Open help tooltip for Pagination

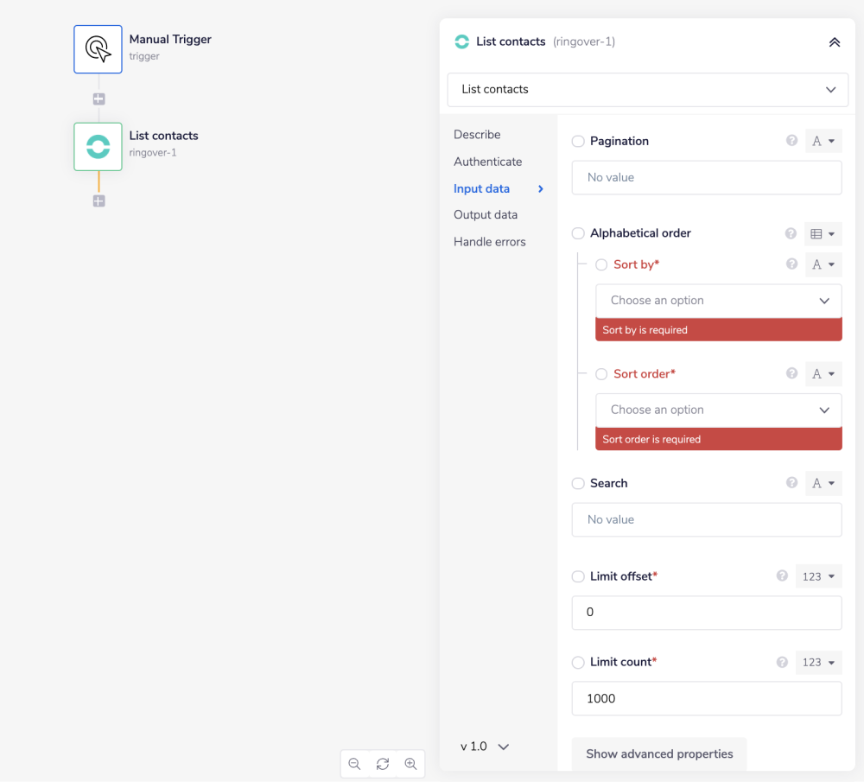pyautogui.click(x=791, y=141)
